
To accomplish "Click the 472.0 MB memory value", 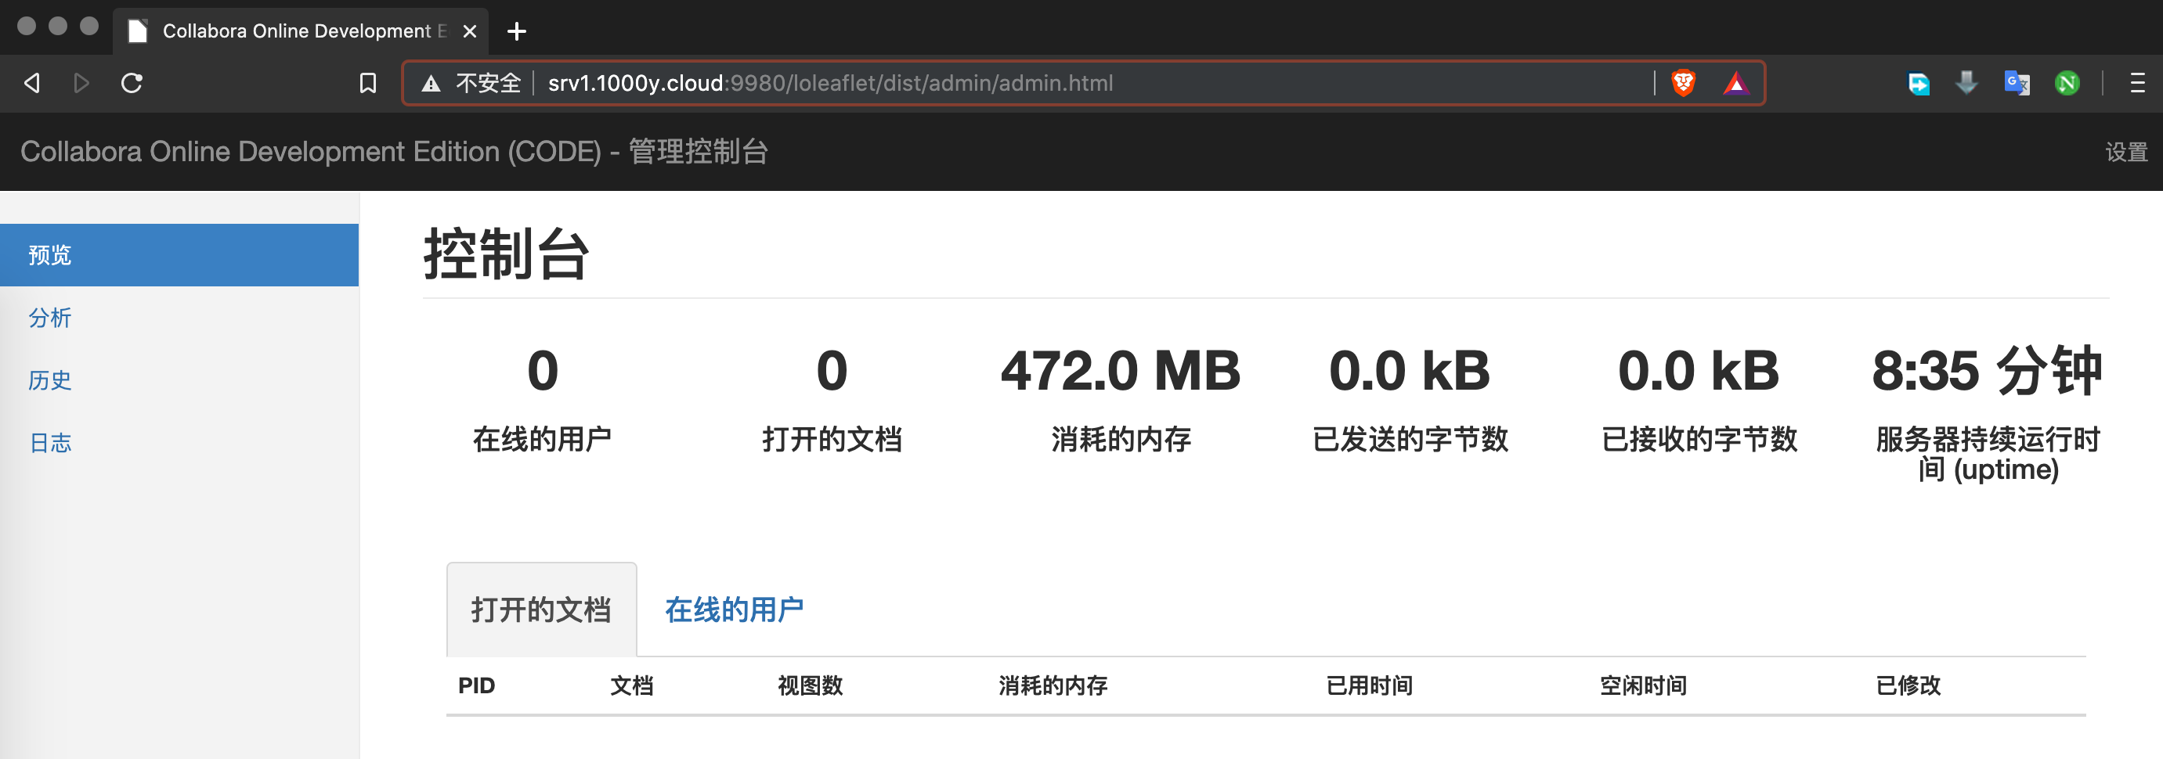I will point(1120,371).
